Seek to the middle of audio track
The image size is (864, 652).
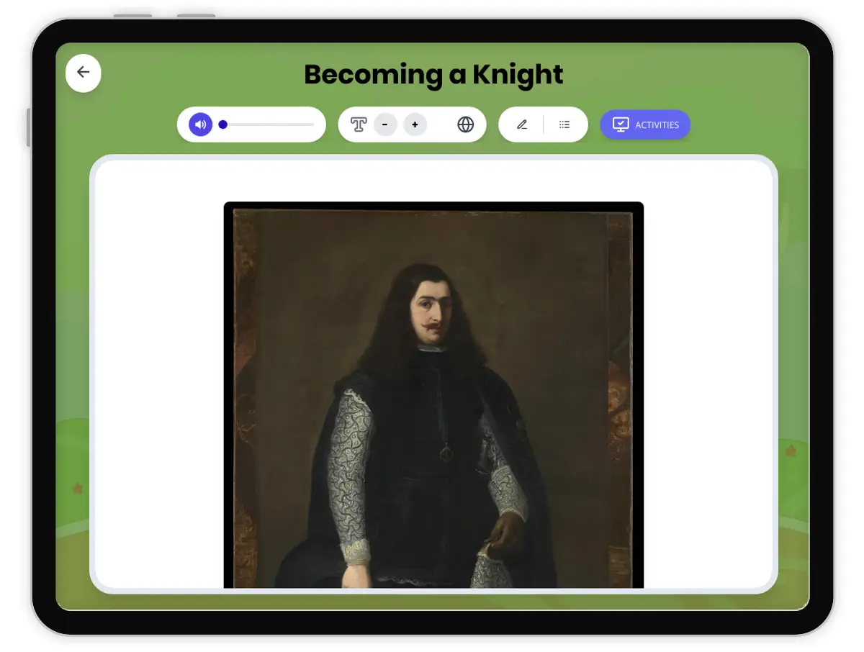(268, 124)
